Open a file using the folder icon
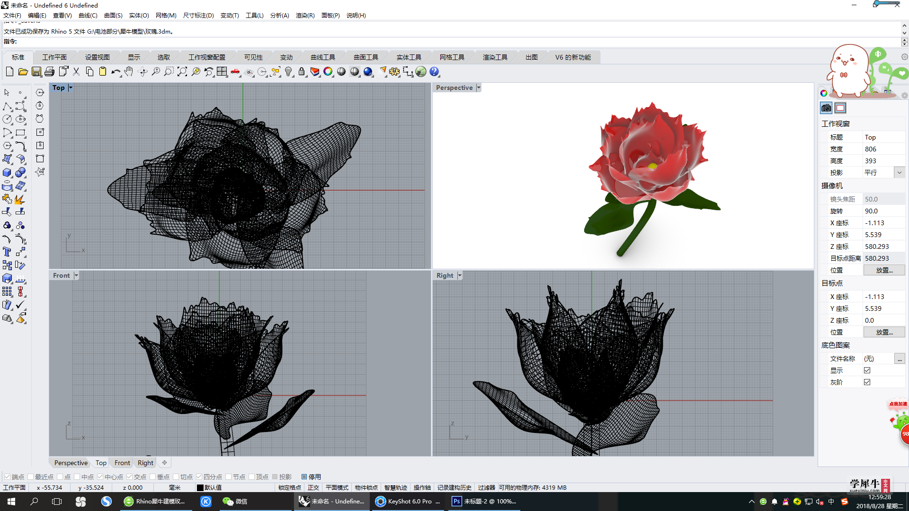909x511 pixels. pyautogui.click(x=23, y=71)
